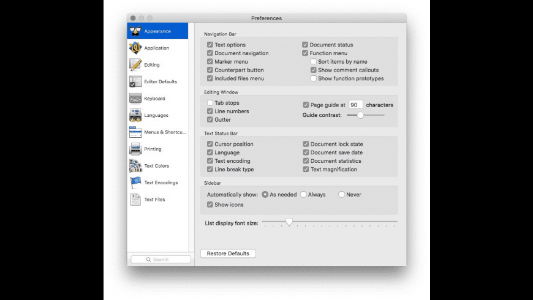Switch to Editing preferences label
This screenshot has width=533, height=300.
point(151,64)
